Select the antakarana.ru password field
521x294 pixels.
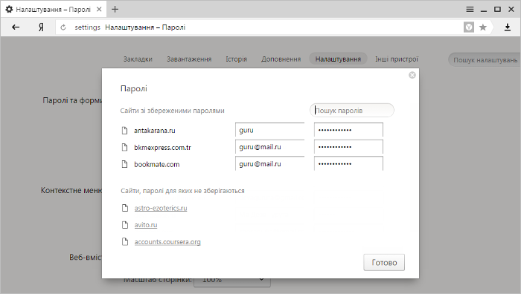click(x=348, y=130)
